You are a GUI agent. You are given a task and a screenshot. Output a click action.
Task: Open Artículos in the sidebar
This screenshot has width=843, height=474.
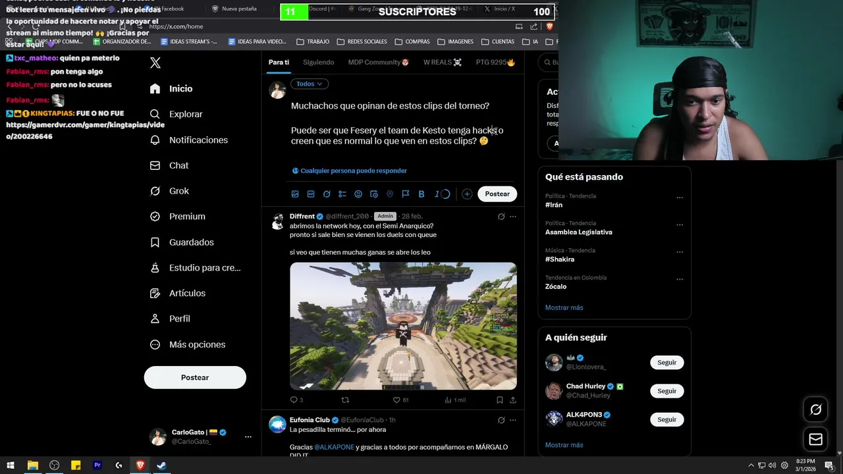click(177, 293)
